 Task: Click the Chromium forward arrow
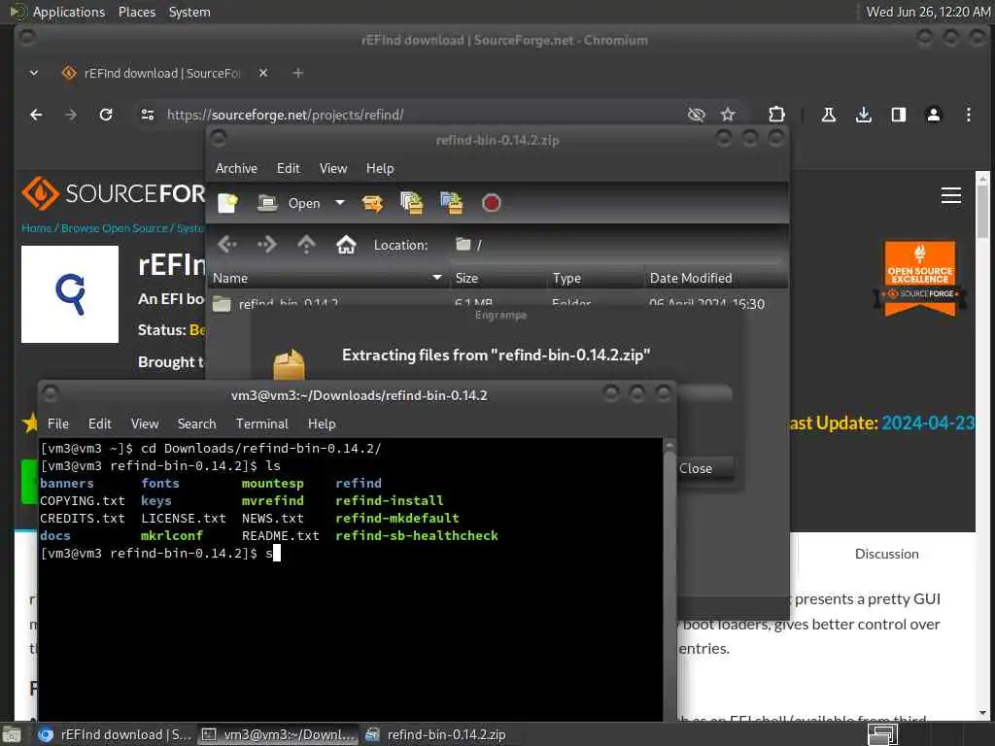[71, 115]
